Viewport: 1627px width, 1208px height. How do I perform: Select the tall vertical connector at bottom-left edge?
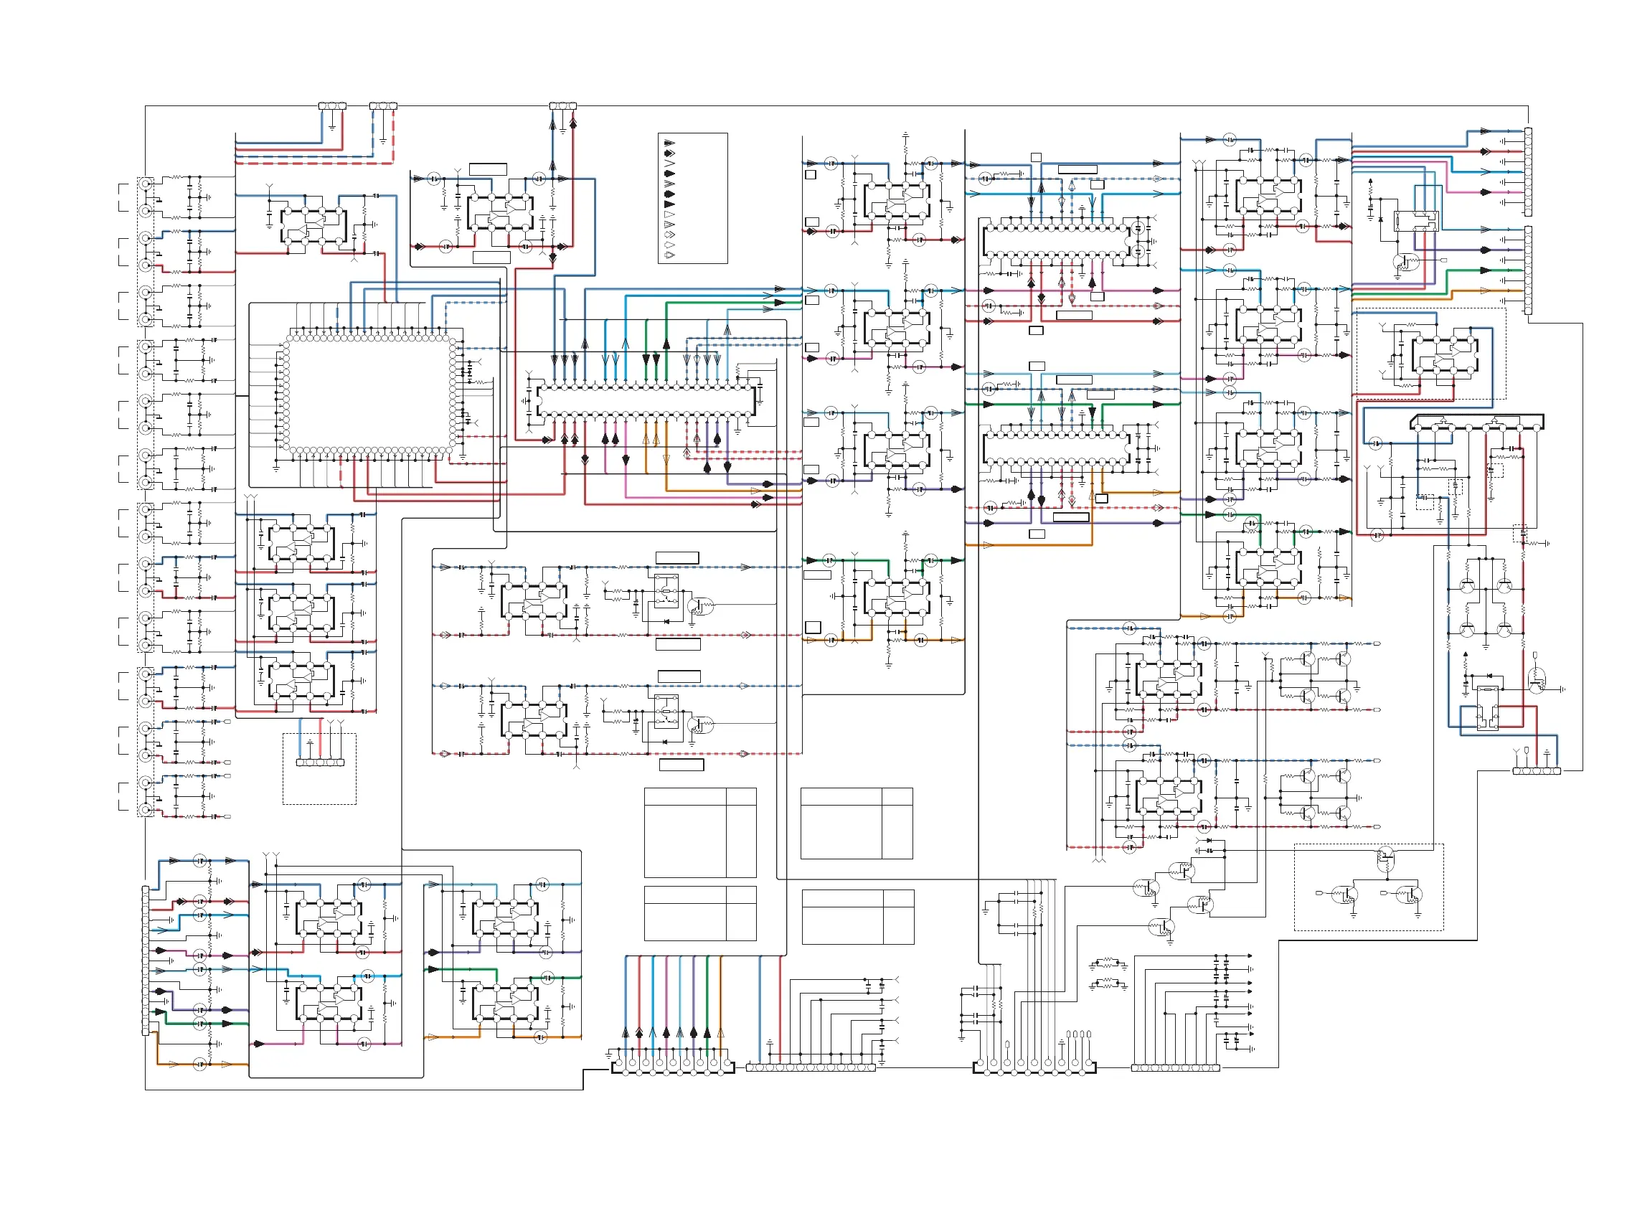pyautogui.click(x=146, y=960)
